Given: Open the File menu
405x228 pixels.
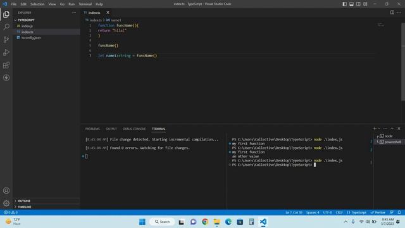Looking at the screenshot, I should coord(14,4).
